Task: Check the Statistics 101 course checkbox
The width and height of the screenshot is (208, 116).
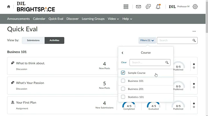Action: (123, 97)
